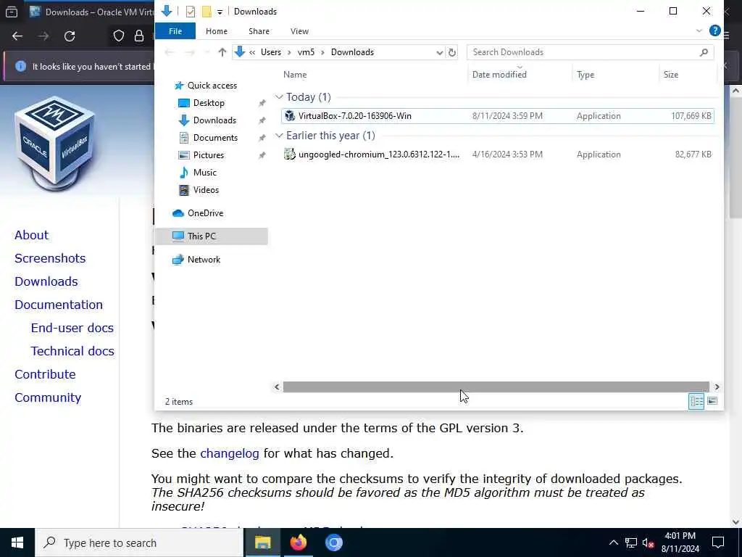
Task: Open Documents in navigation pane
Action: pyautogui.click(x=215, y=138)
